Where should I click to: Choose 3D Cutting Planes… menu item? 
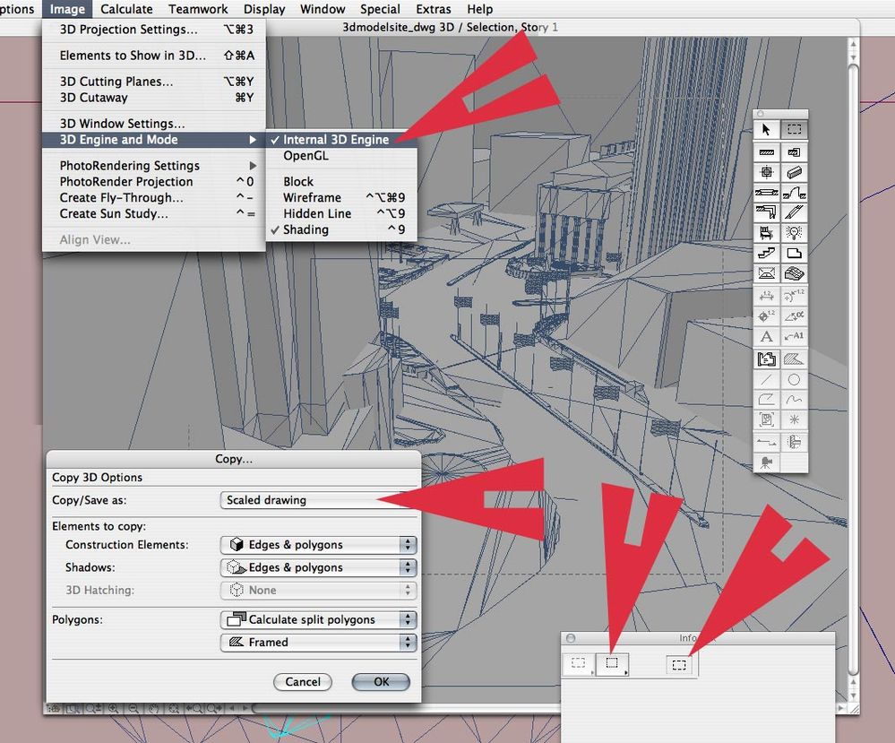tap(153, 82)
